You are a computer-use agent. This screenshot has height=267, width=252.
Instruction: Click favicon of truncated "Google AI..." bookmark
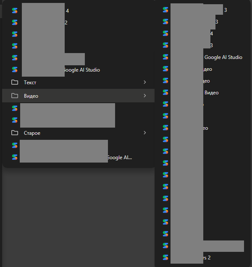[15, 157]
